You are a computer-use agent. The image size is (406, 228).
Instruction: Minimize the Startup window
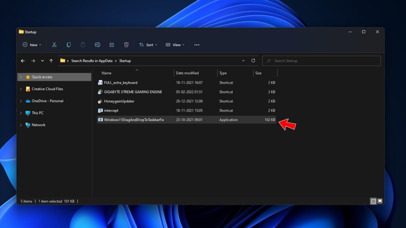pos(350,32)
